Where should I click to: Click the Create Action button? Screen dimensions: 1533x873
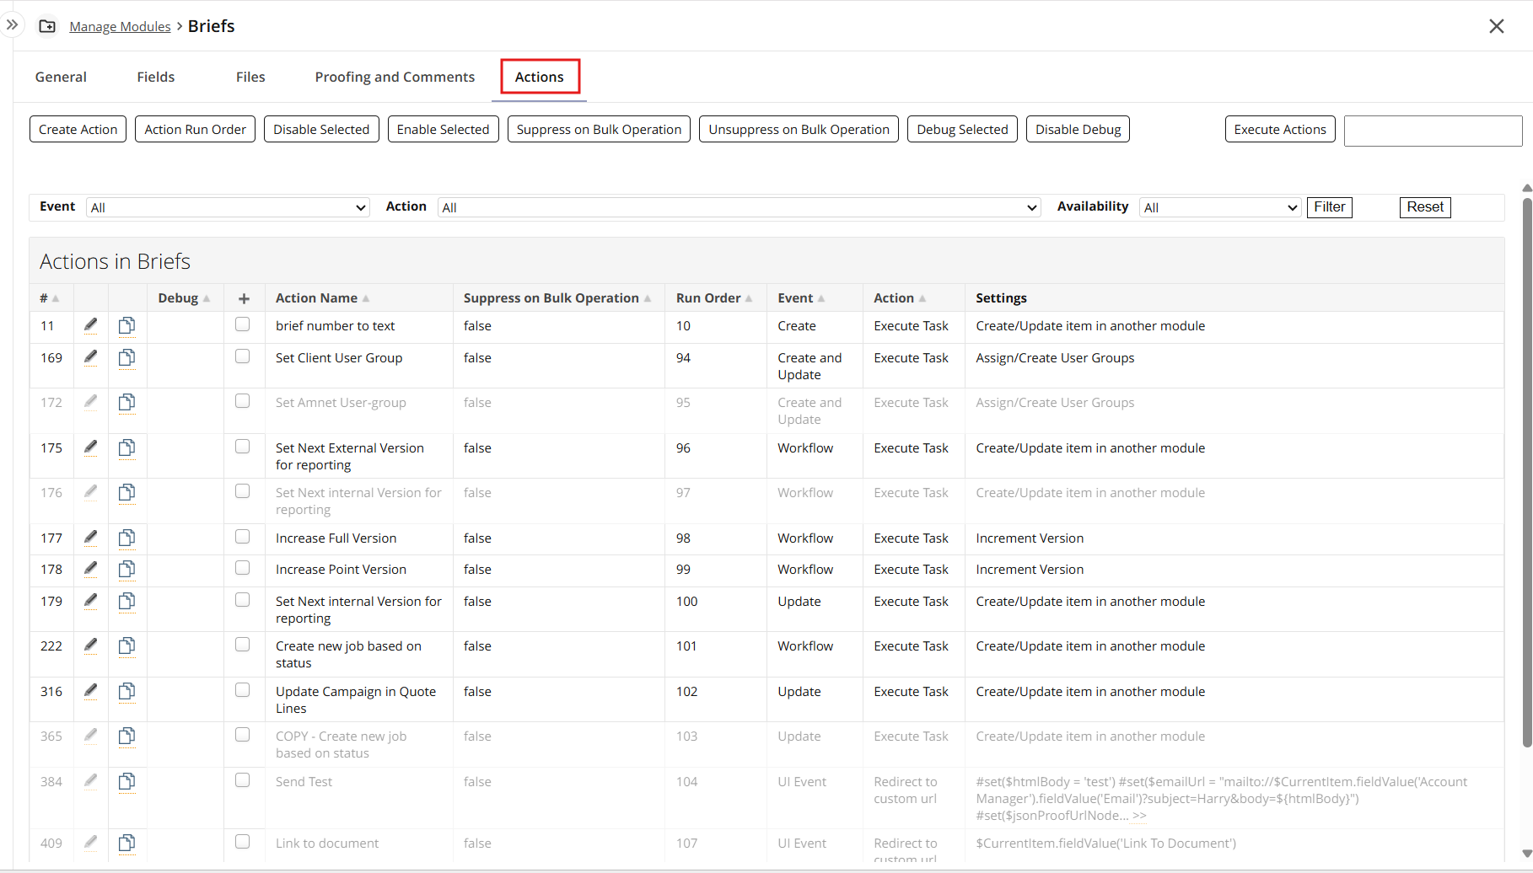pos(78,129)
